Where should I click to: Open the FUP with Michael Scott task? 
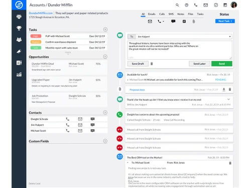[68, 36]
